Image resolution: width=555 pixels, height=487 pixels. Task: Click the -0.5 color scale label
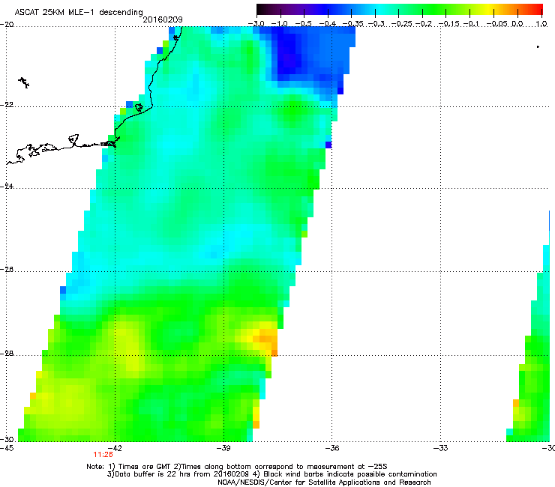click(303, 24)
